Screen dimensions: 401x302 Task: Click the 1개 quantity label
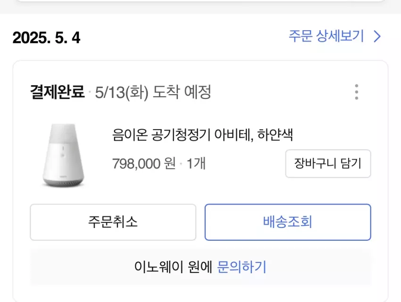196,163
